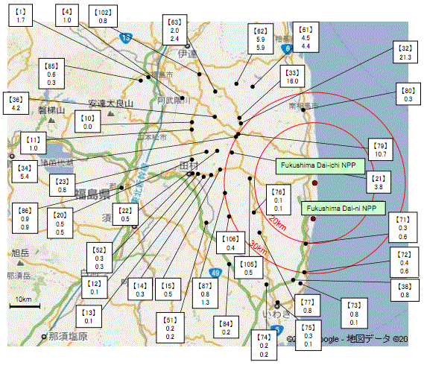Click the Fukushima Dai-ni NPP red marker

coord(313,218)
